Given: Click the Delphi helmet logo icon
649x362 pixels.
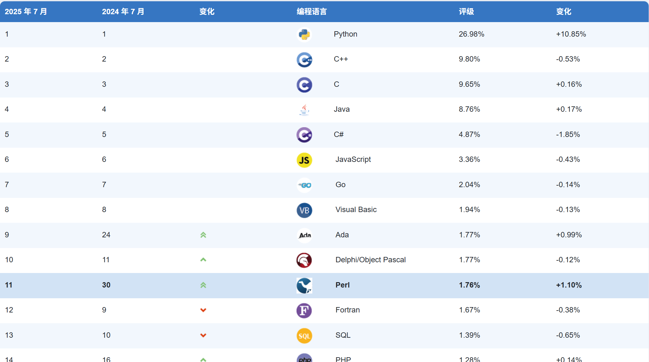Looking at the screenshot, I should tap(304, 260).
